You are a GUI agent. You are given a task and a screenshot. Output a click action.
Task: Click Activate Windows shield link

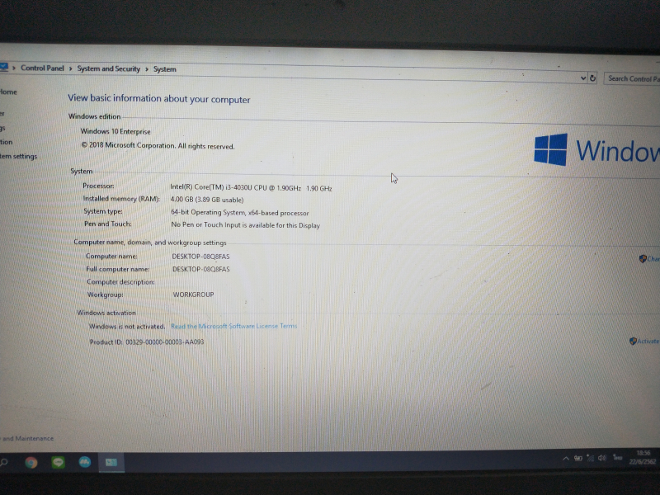(x=644, y=341)
